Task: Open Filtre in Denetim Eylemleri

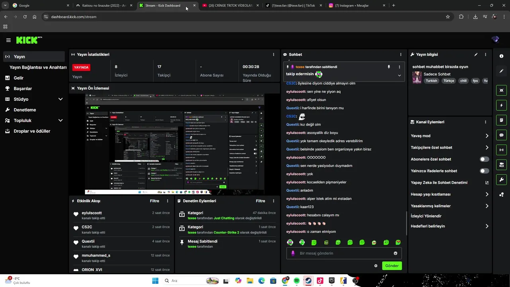Action: pyautogui.click(x=261, y=201)
